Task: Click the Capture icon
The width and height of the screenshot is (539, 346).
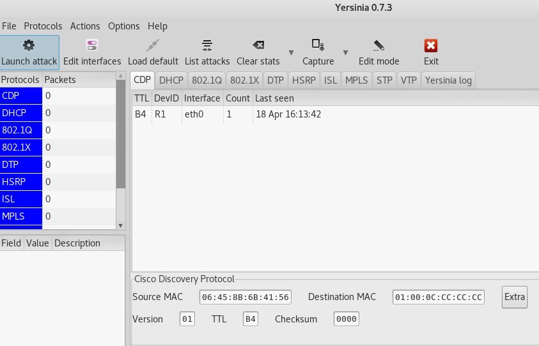Action: (x=318, y=45)
